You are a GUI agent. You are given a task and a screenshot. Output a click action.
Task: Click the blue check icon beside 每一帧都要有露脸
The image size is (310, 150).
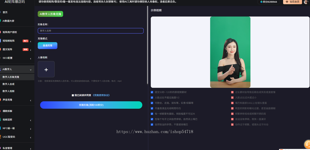(x=152, y=114)
